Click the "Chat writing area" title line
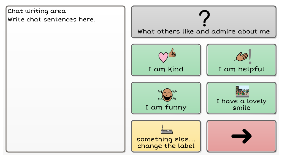Screen dimensions: 282x158 (37, 11)
